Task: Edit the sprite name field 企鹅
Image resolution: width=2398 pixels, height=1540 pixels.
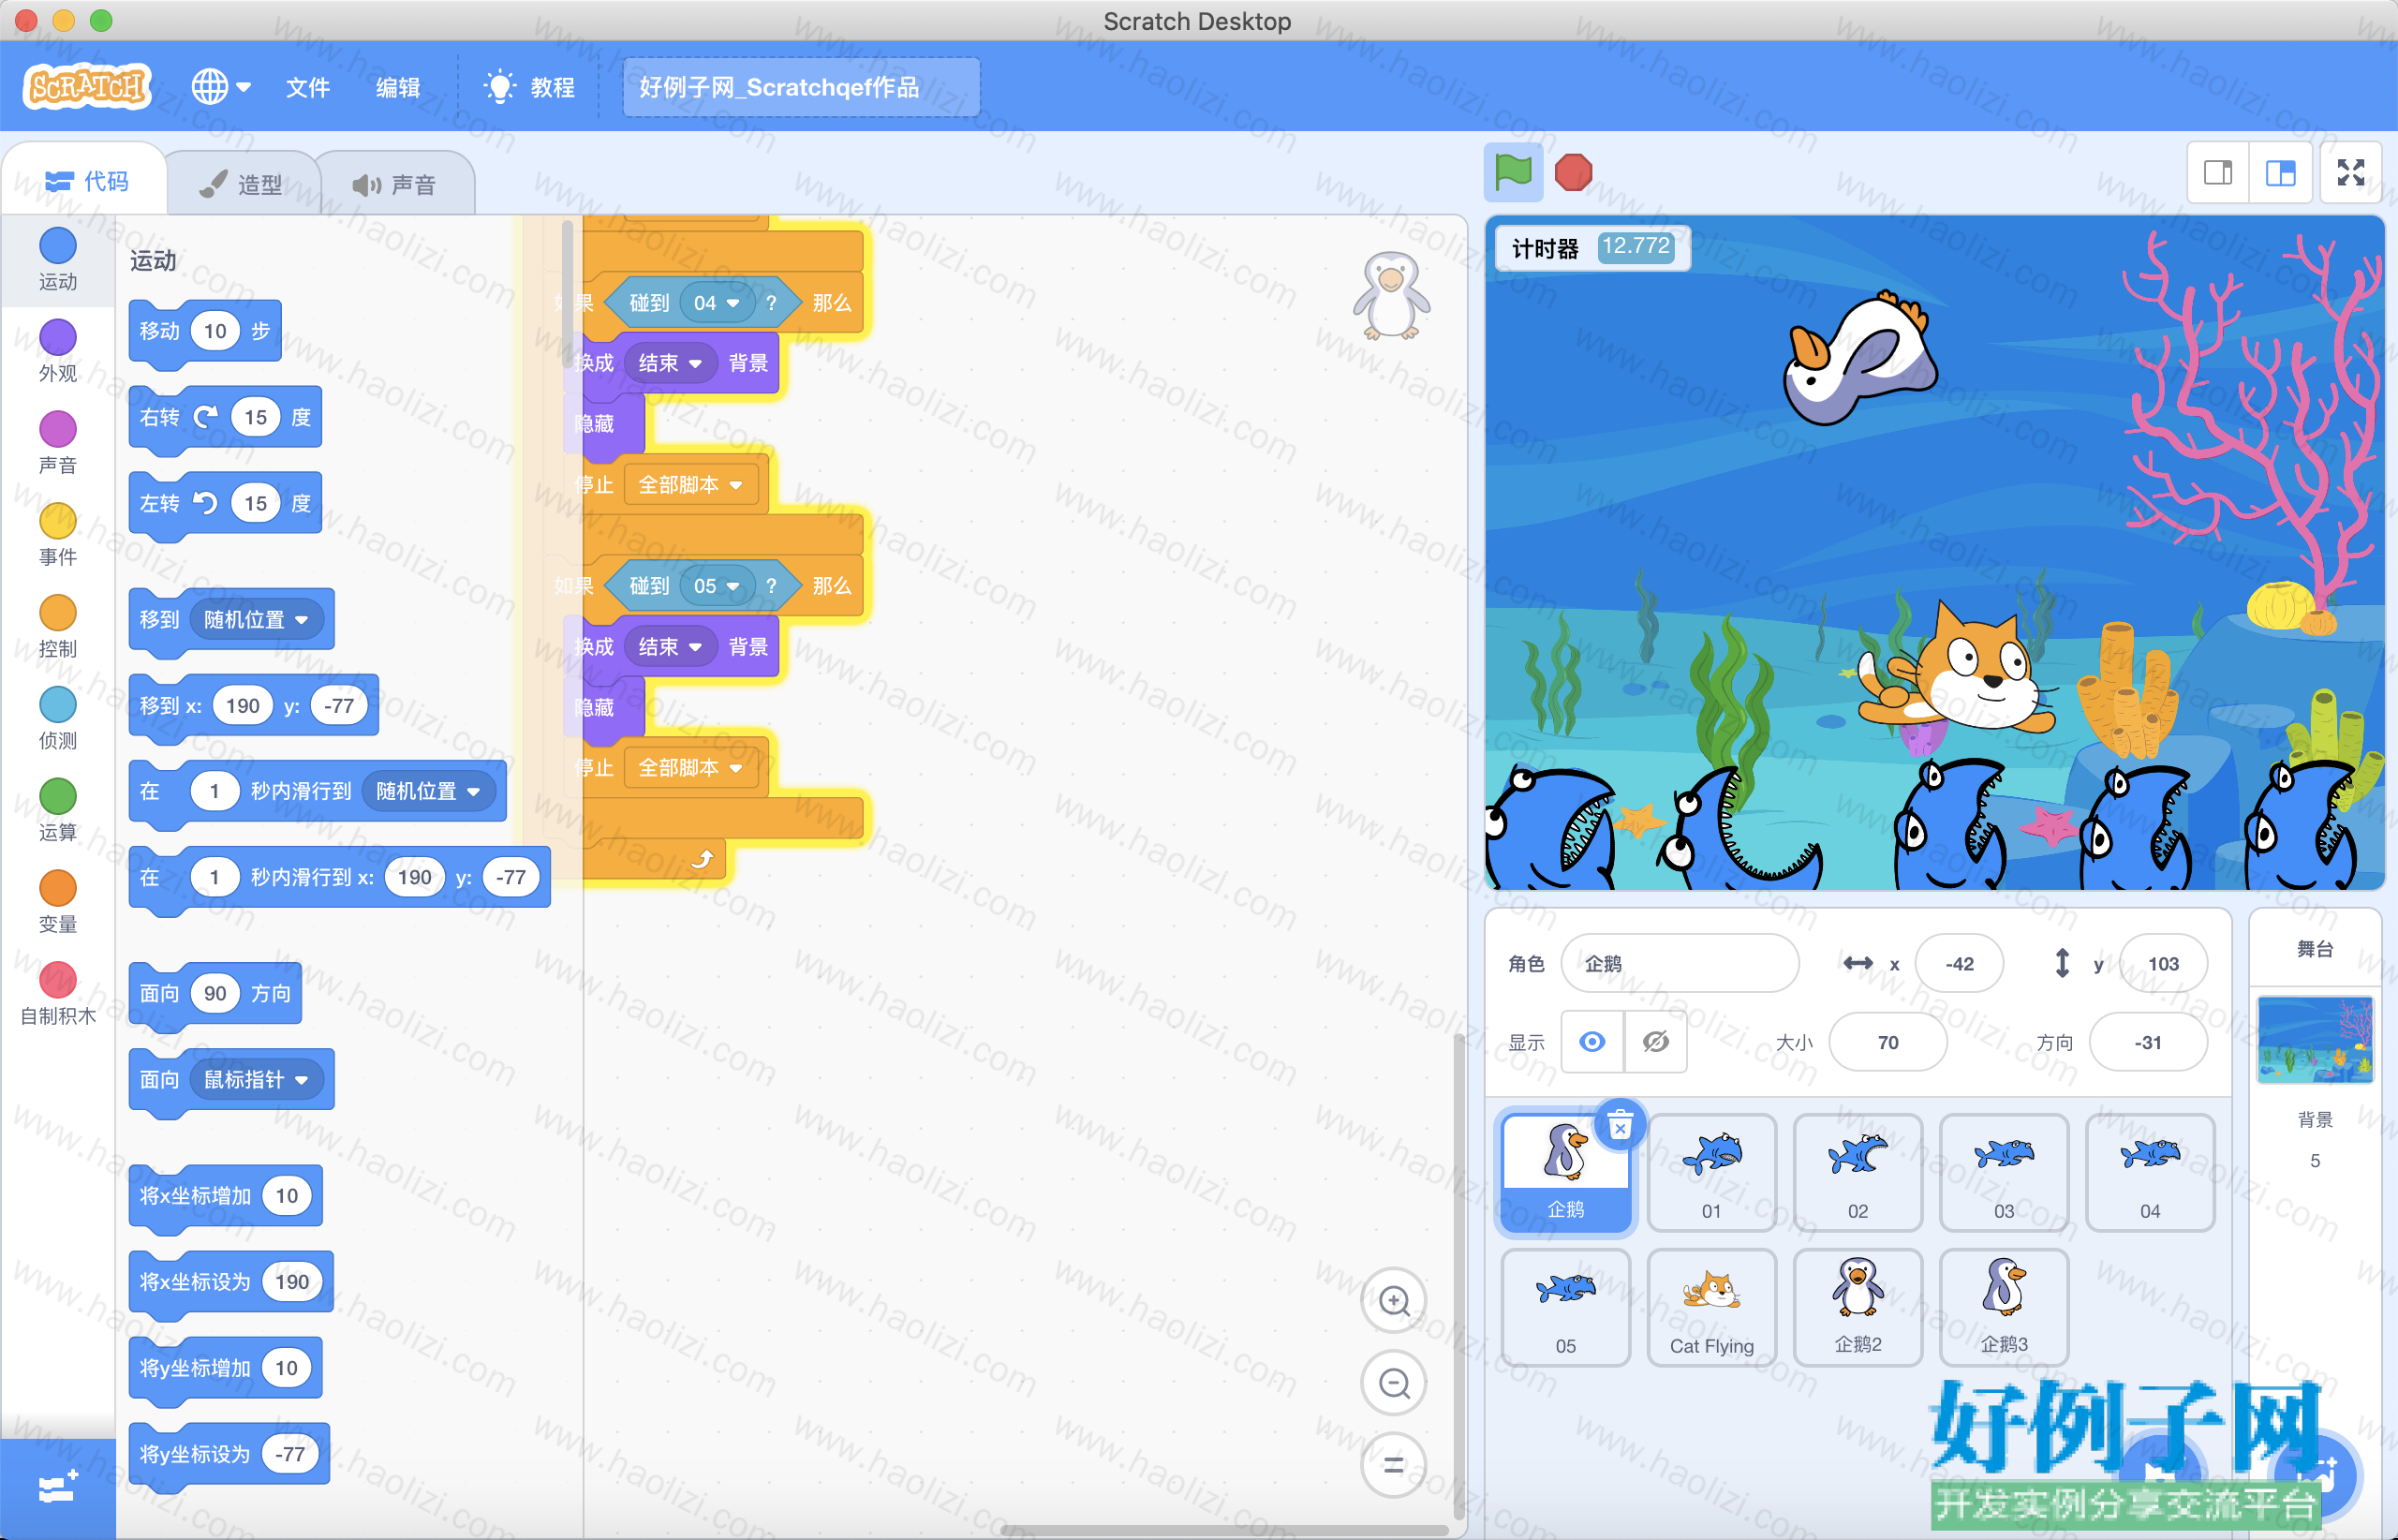Action: [x=1680, y=963]
